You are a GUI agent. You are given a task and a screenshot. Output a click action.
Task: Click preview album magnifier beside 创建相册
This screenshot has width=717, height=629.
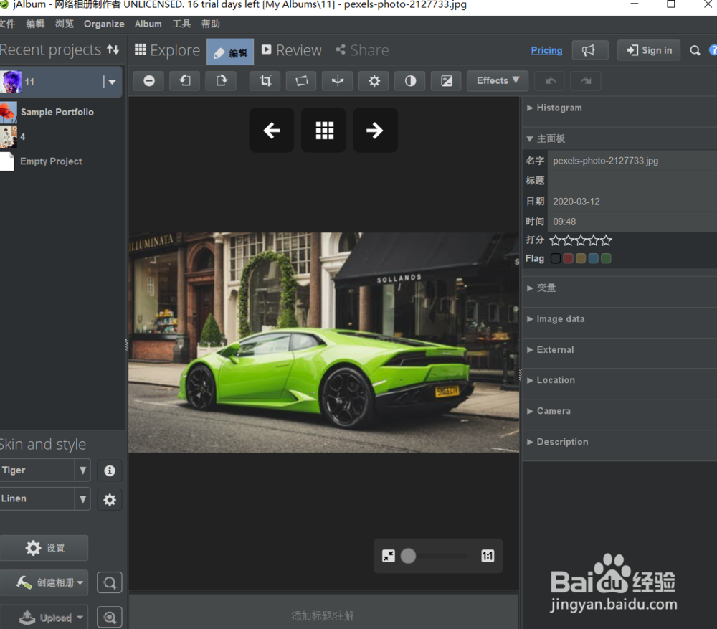pos(110,583)
